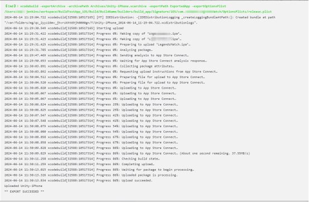Click 'Requesting upload instructions from App Store Connect…' line
The image size is (309, 202).
111,72
